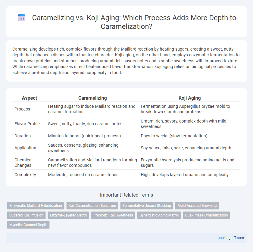Open the Enzymatic Maillard Hybridization tag

[36, 206]
